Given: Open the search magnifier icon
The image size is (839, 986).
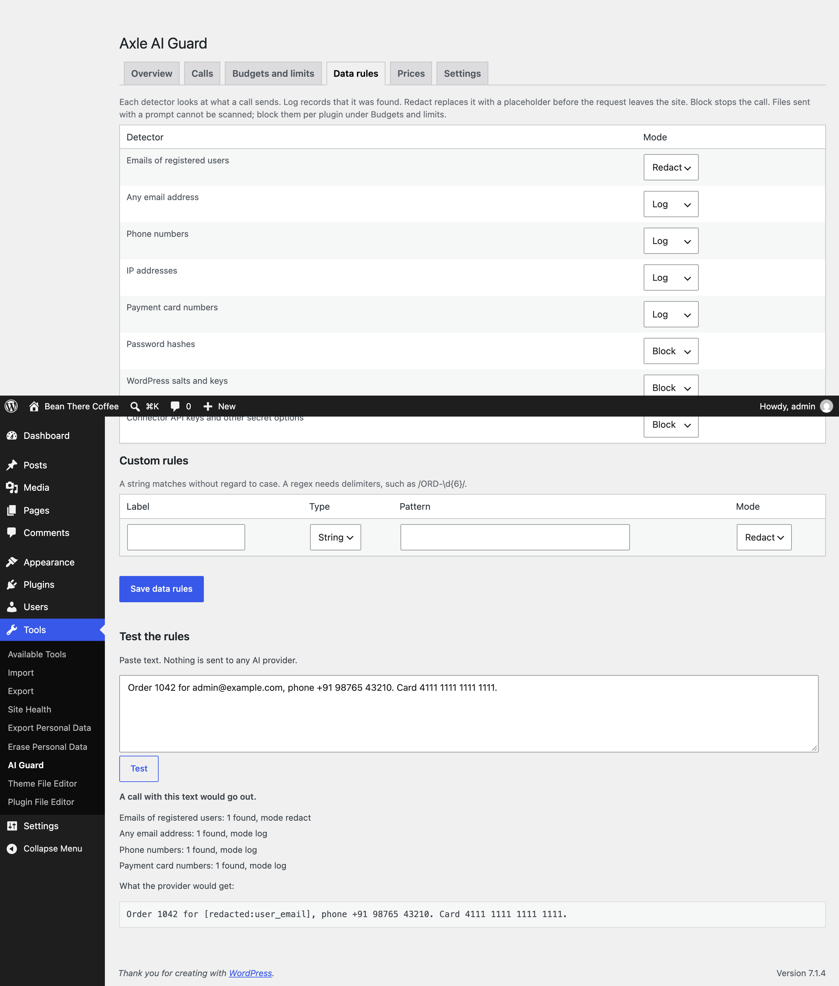Looking at the screenshot, I should [x=135, y=406].
